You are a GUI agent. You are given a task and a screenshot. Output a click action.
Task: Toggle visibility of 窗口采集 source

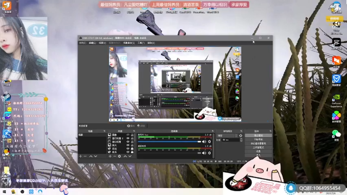[x=128, y=142]
